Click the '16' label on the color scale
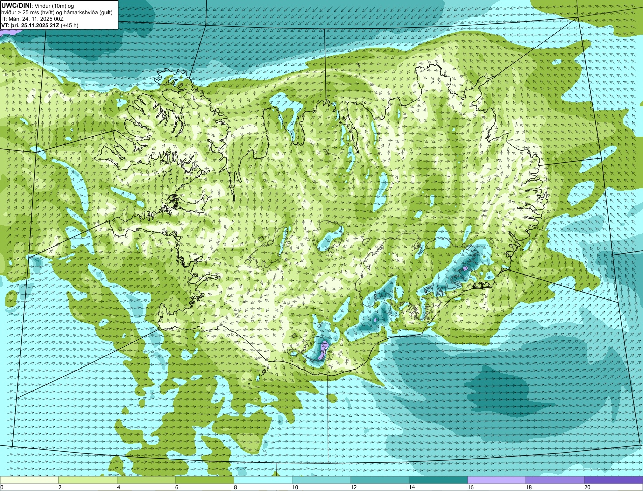643x491 pixels. 470,487
